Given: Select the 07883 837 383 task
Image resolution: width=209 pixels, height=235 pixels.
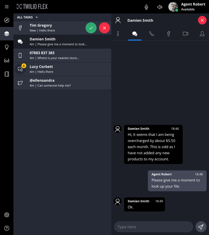Looking at the screenshot, I should click(x=62, y=55).
